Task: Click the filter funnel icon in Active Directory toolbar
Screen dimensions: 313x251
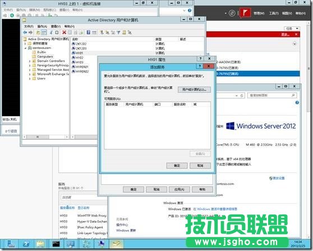Action: [118, 33]
